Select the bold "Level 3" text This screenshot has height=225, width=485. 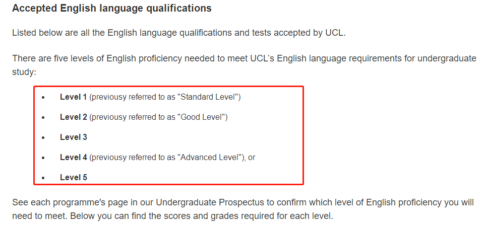click(x=73, y=137)
